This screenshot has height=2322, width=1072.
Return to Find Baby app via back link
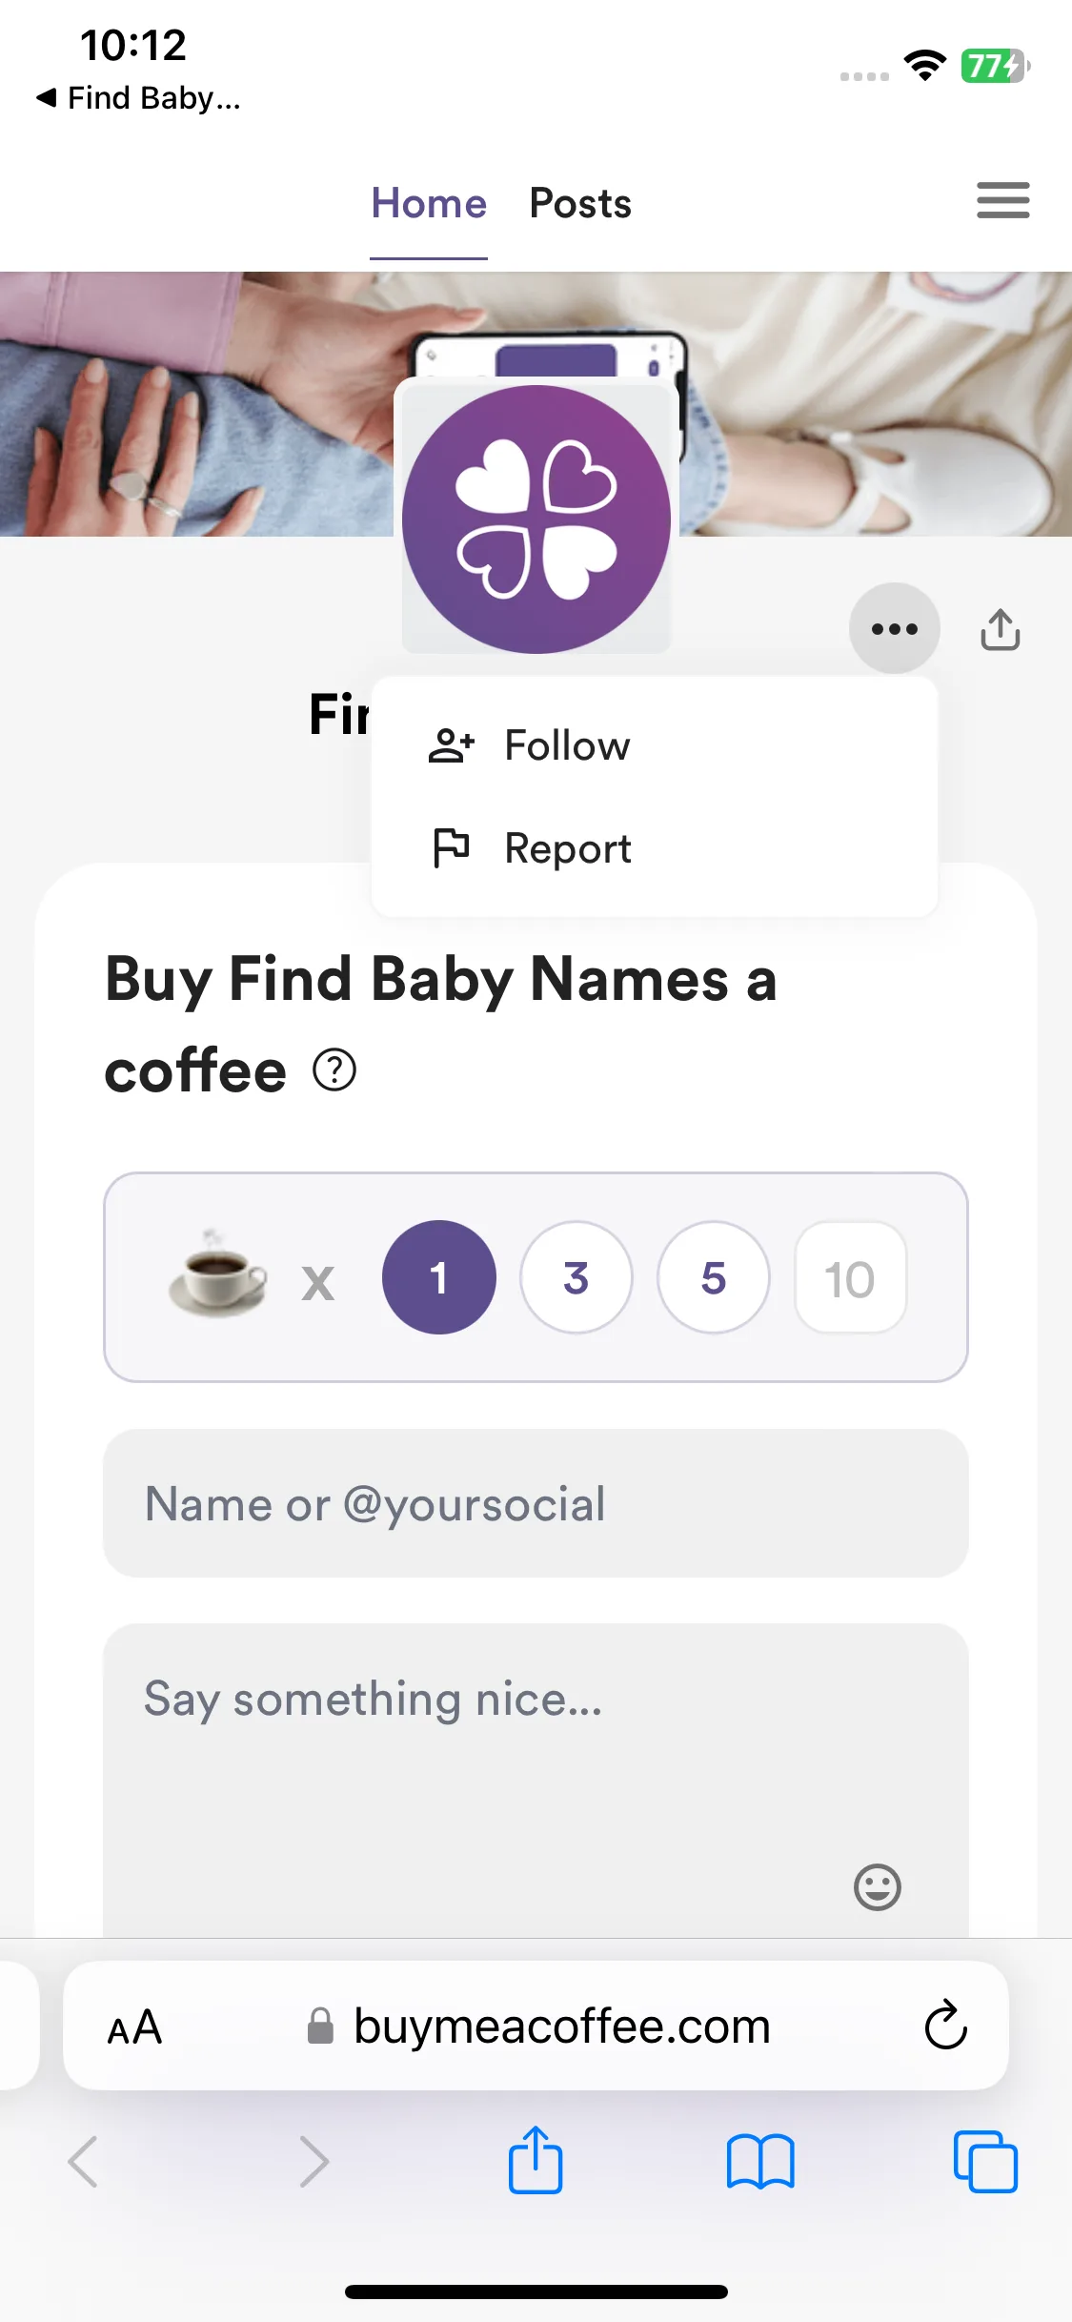coord(138,97)
